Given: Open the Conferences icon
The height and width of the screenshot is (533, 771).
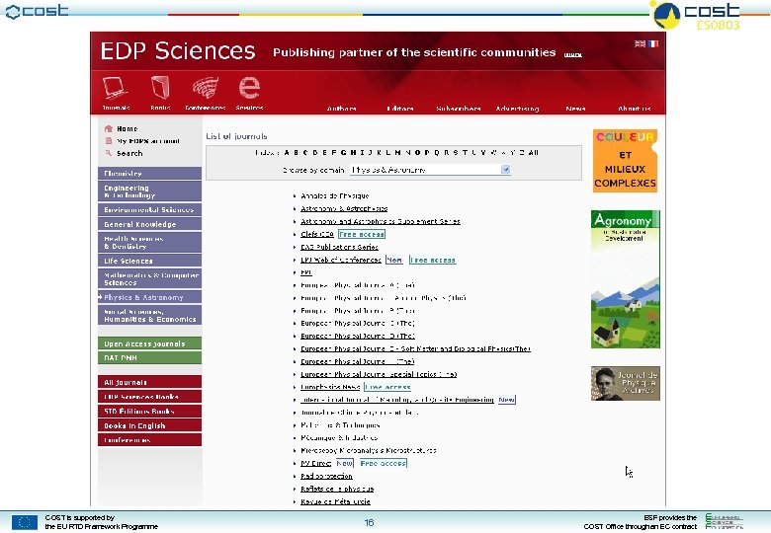Looking at the screenshot, I should [206, 88].
